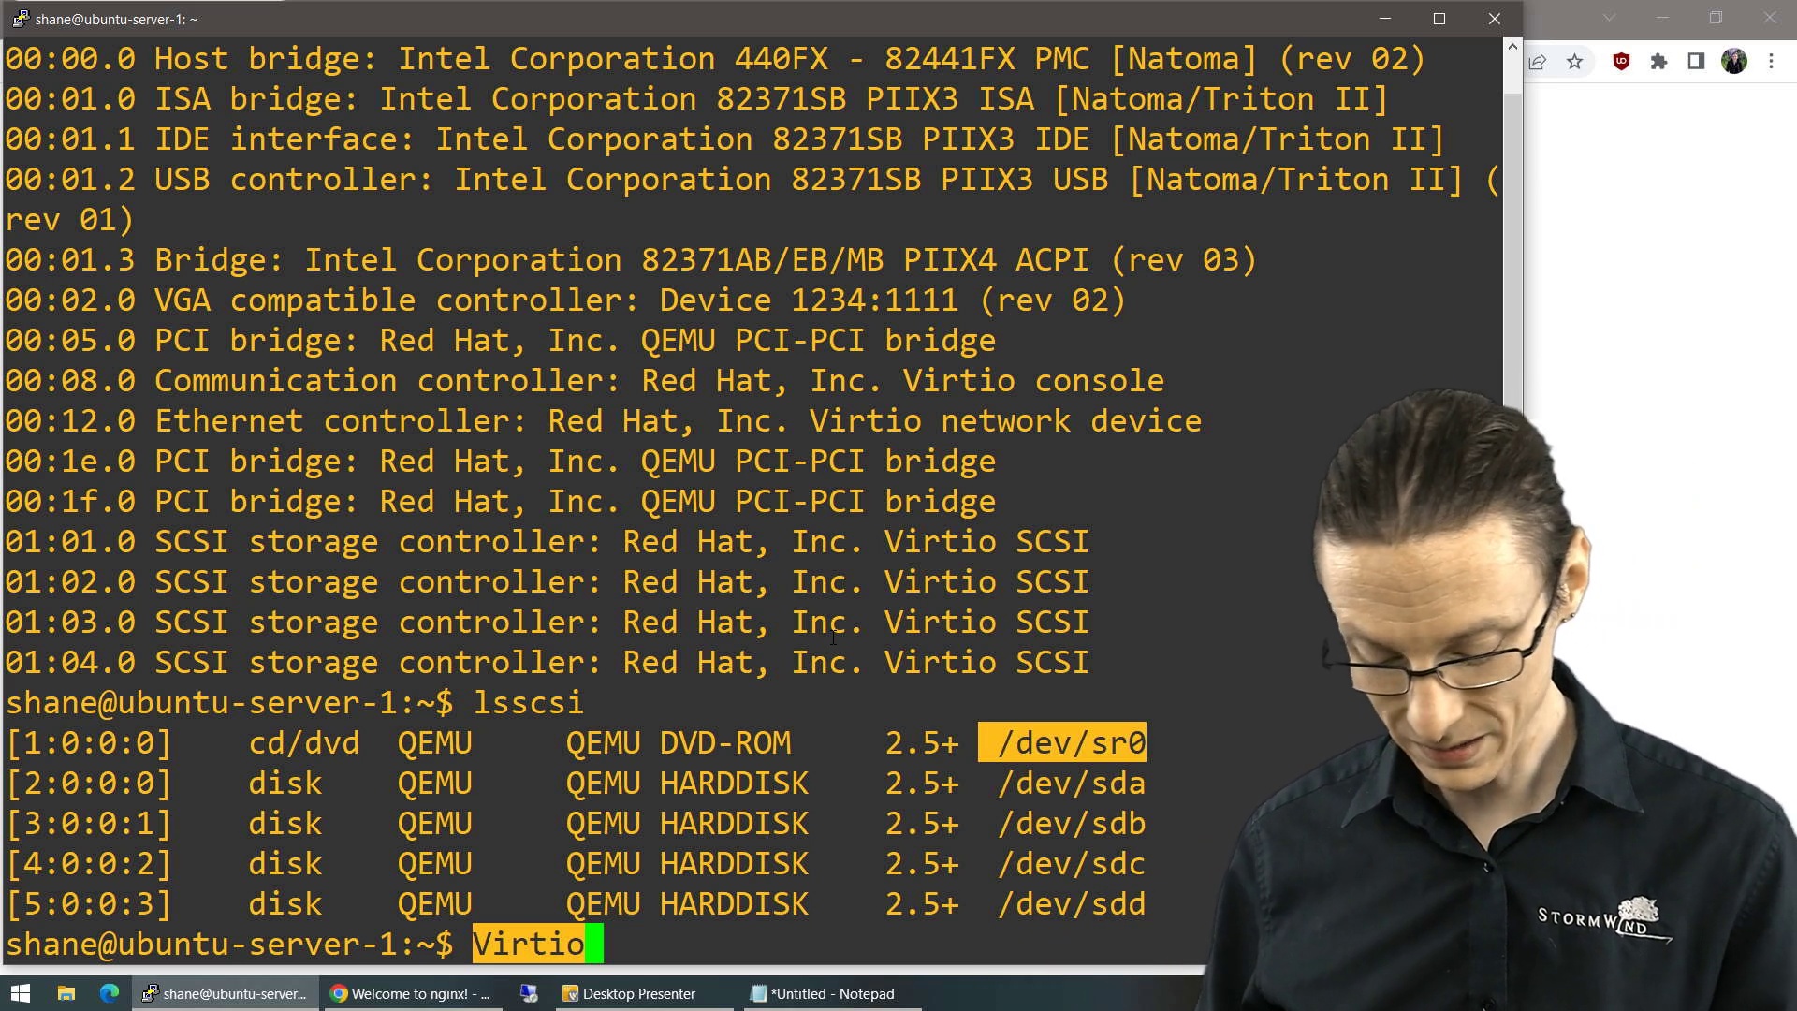Viewport: 1797px width, 1011px height.
Task: Open the Chrome three-dot menu
Action: (1772, 62)
